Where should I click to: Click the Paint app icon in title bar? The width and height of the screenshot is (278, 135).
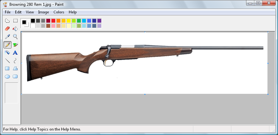coord(5,4)
